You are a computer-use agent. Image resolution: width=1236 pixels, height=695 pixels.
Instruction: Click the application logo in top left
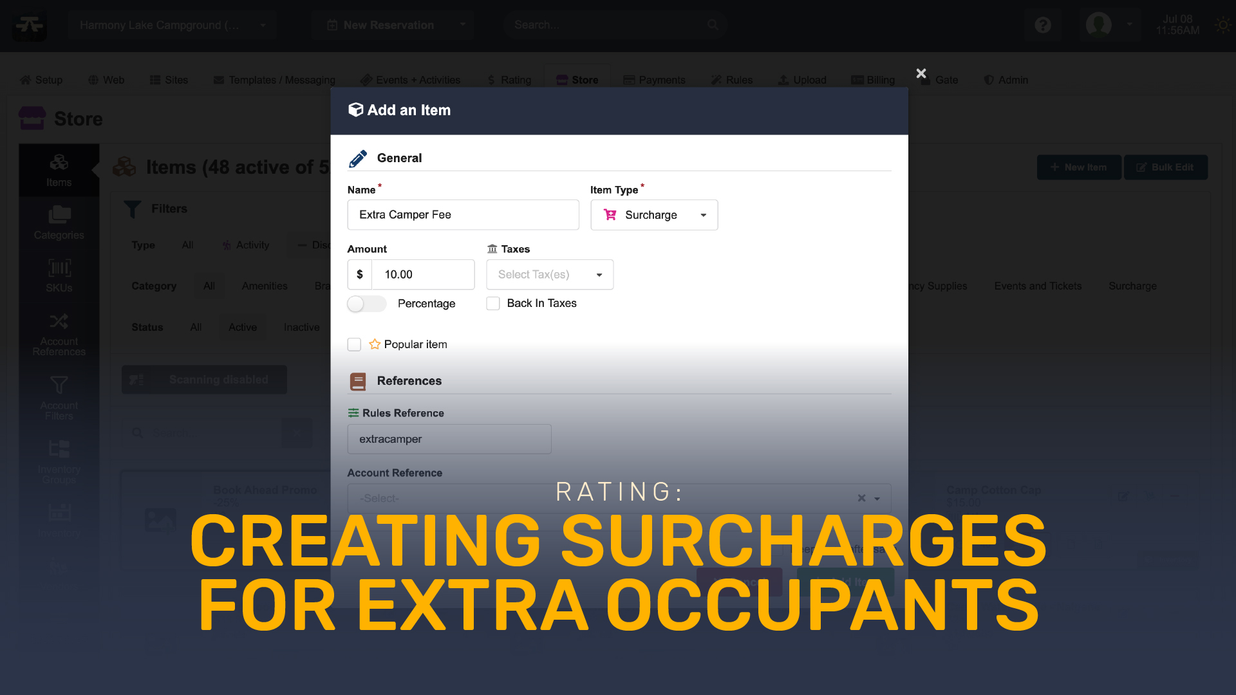[30, 25]
